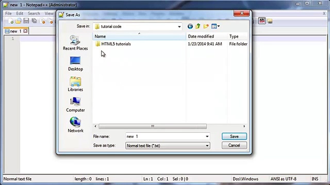Click the File folder type cell

point(238,44)
